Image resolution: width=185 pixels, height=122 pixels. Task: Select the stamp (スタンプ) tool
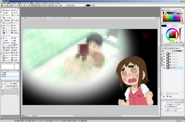(6, 55)
